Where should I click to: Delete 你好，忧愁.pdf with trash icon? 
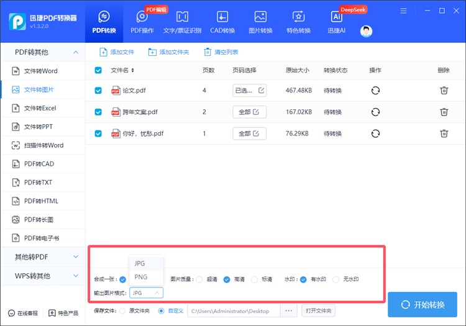(444, 134)
